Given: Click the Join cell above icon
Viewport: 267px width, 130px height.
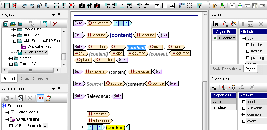Looking at the screenshot, I should click(x=122, y=6).
